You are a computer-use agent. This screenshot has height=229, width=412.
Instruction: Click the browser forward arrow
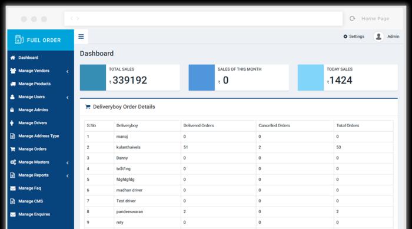[x=78, y=18]
